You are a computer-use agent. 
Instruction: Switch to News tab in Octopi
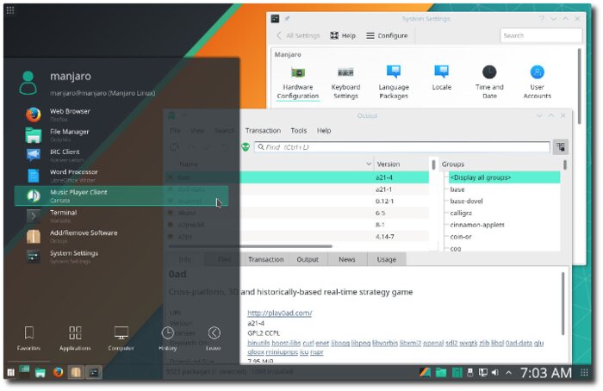pyautogui.click(x=347, y=259)
